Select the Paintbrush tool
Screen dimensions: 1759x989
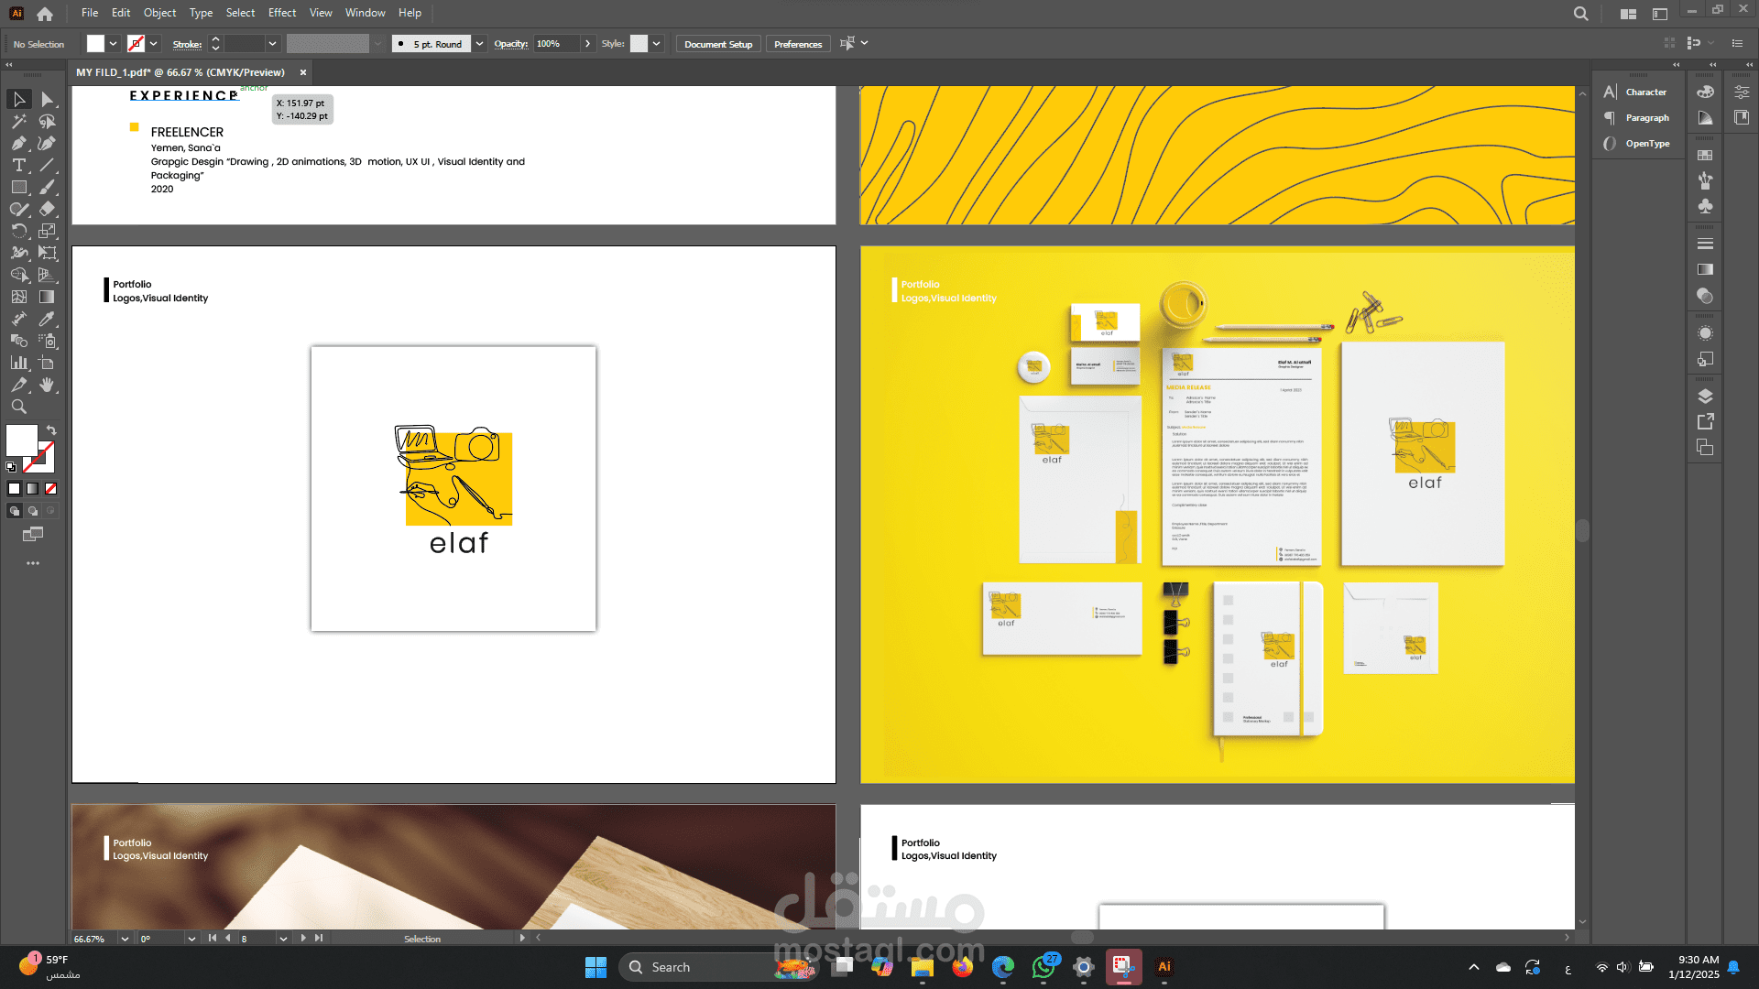click(x=48, y=187)
